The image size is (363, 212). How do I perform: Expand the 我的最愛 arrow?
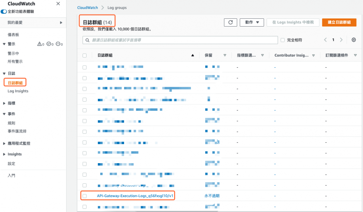(x=61, y=23)
